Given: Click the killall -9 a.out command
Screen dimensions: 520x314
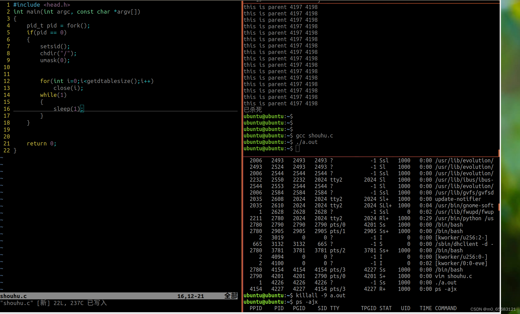Looking at the screenshot, I should [x=320, y=295].
